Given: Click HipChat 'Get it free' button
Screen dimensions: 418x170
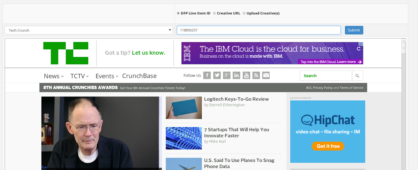Looking at the screenshot, I should coord(328,146).
